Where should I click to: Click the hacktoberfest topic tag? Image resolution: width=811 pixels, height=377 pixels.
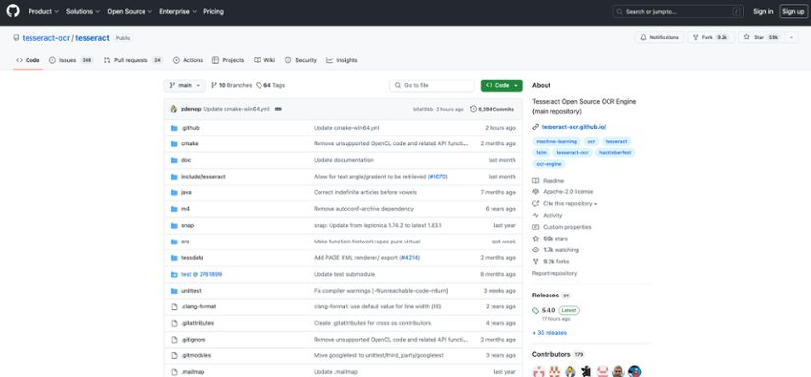pyautogui.click(x=614, y=153)
